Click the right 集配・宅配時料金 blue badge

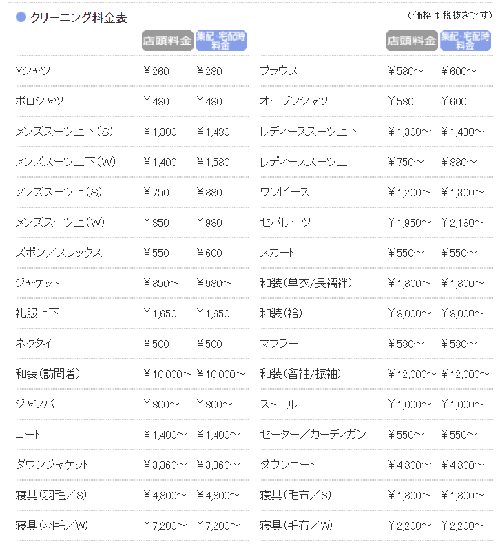pyautogui.click(x=466, y=41)
